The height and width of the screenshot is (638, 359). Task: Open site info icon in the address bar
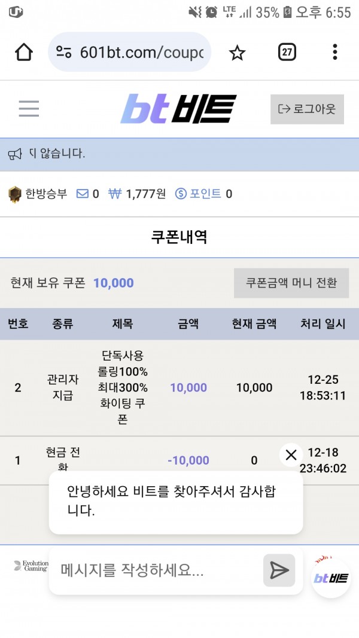click(x=64, y=52)
